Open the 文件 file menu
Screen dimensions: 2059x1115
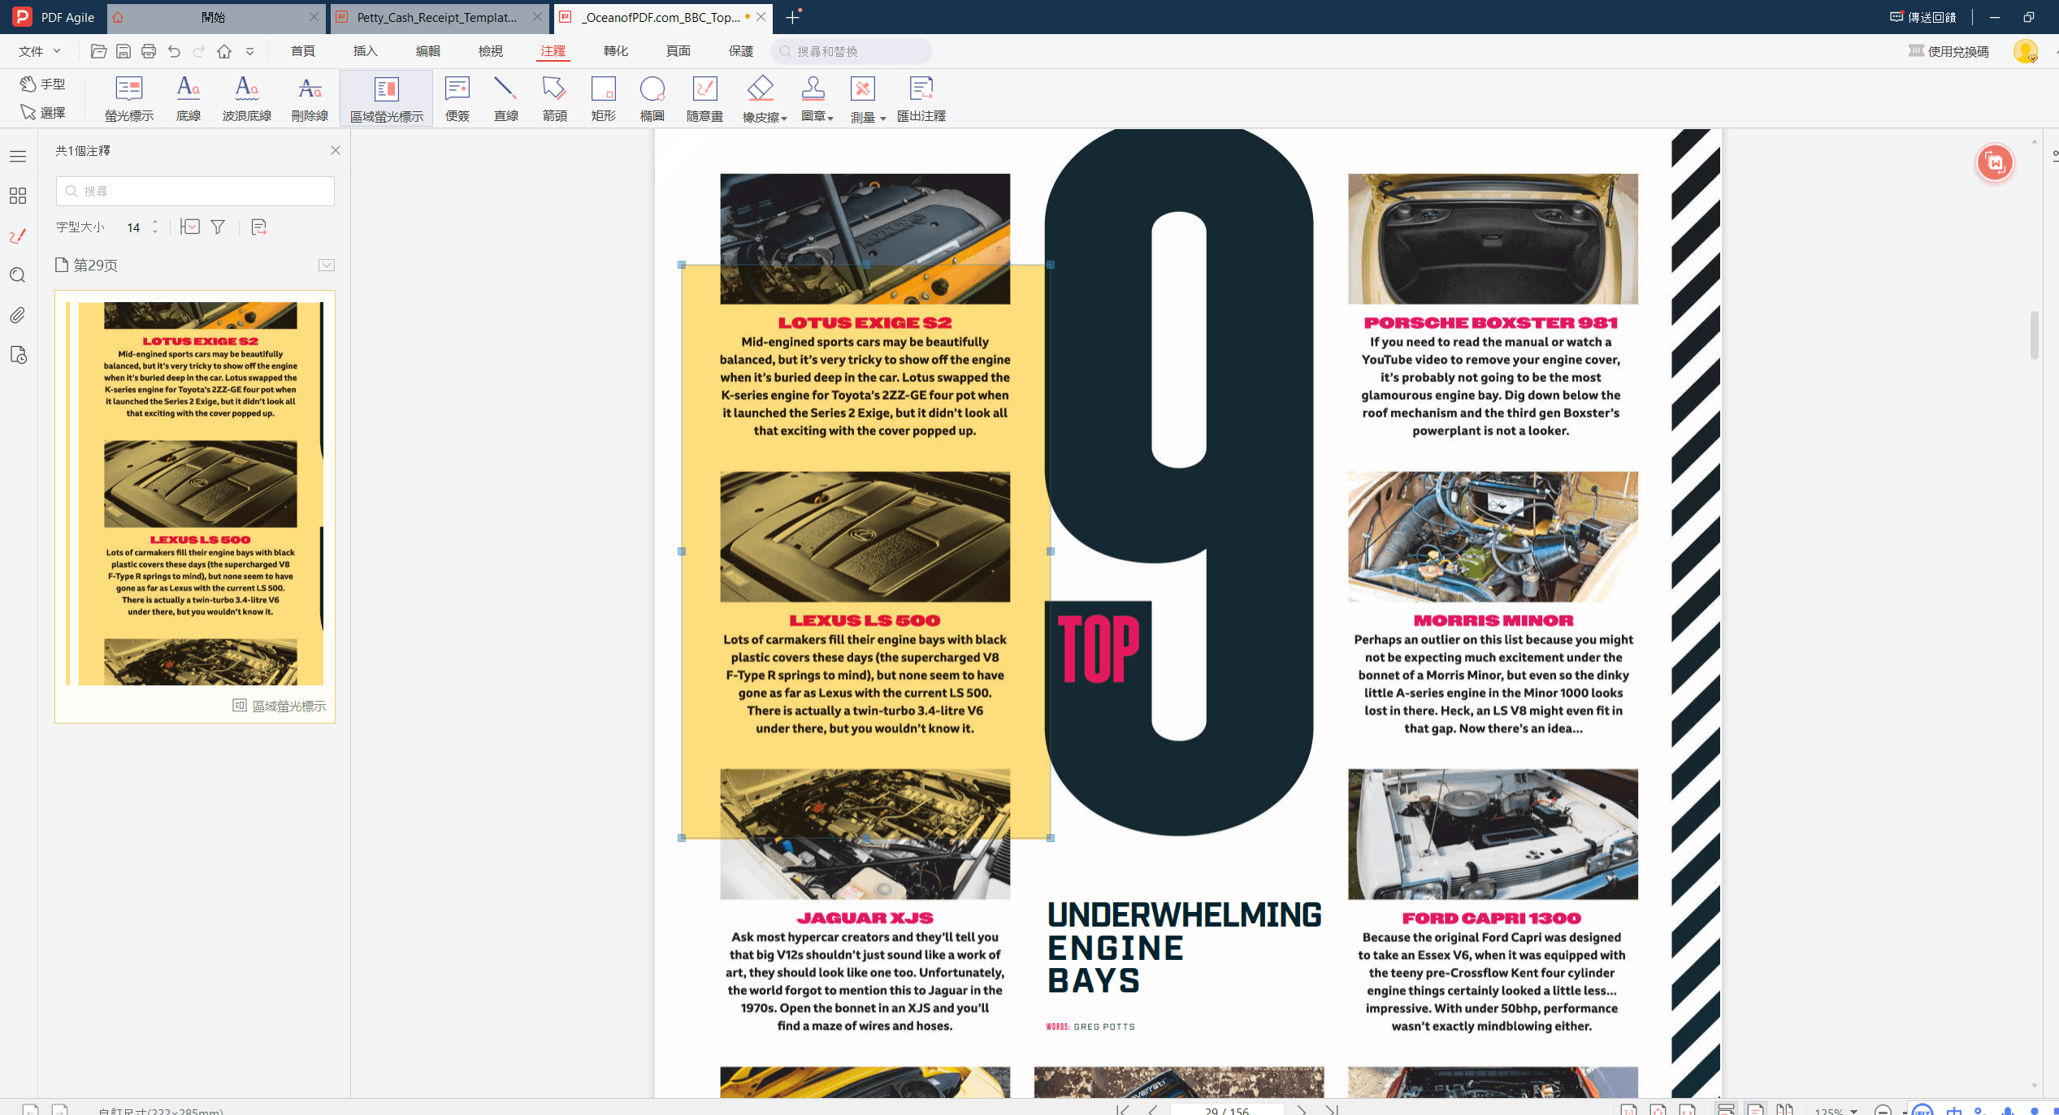[39, 51]
